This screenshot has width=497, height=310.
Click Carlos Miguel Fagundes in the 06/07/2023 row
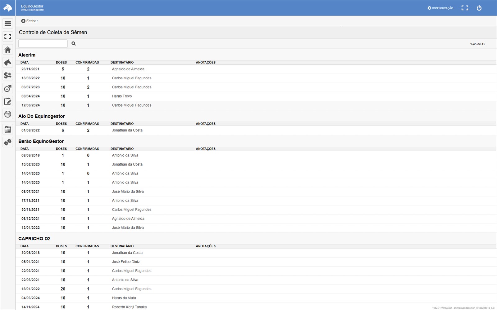tap(132, 87)
